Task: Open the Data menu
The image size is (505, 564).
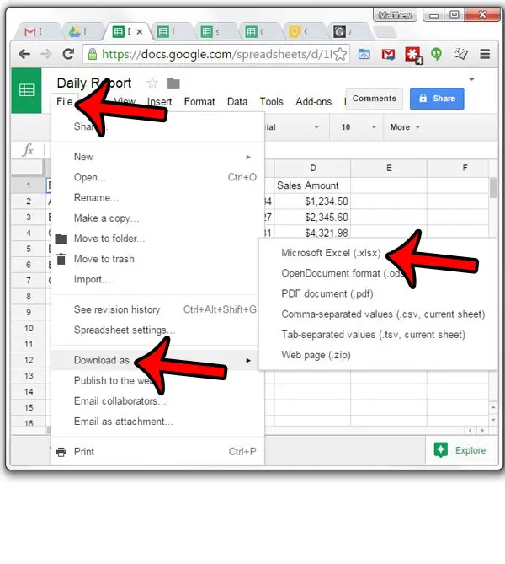Action: click(x=237, y=102)
